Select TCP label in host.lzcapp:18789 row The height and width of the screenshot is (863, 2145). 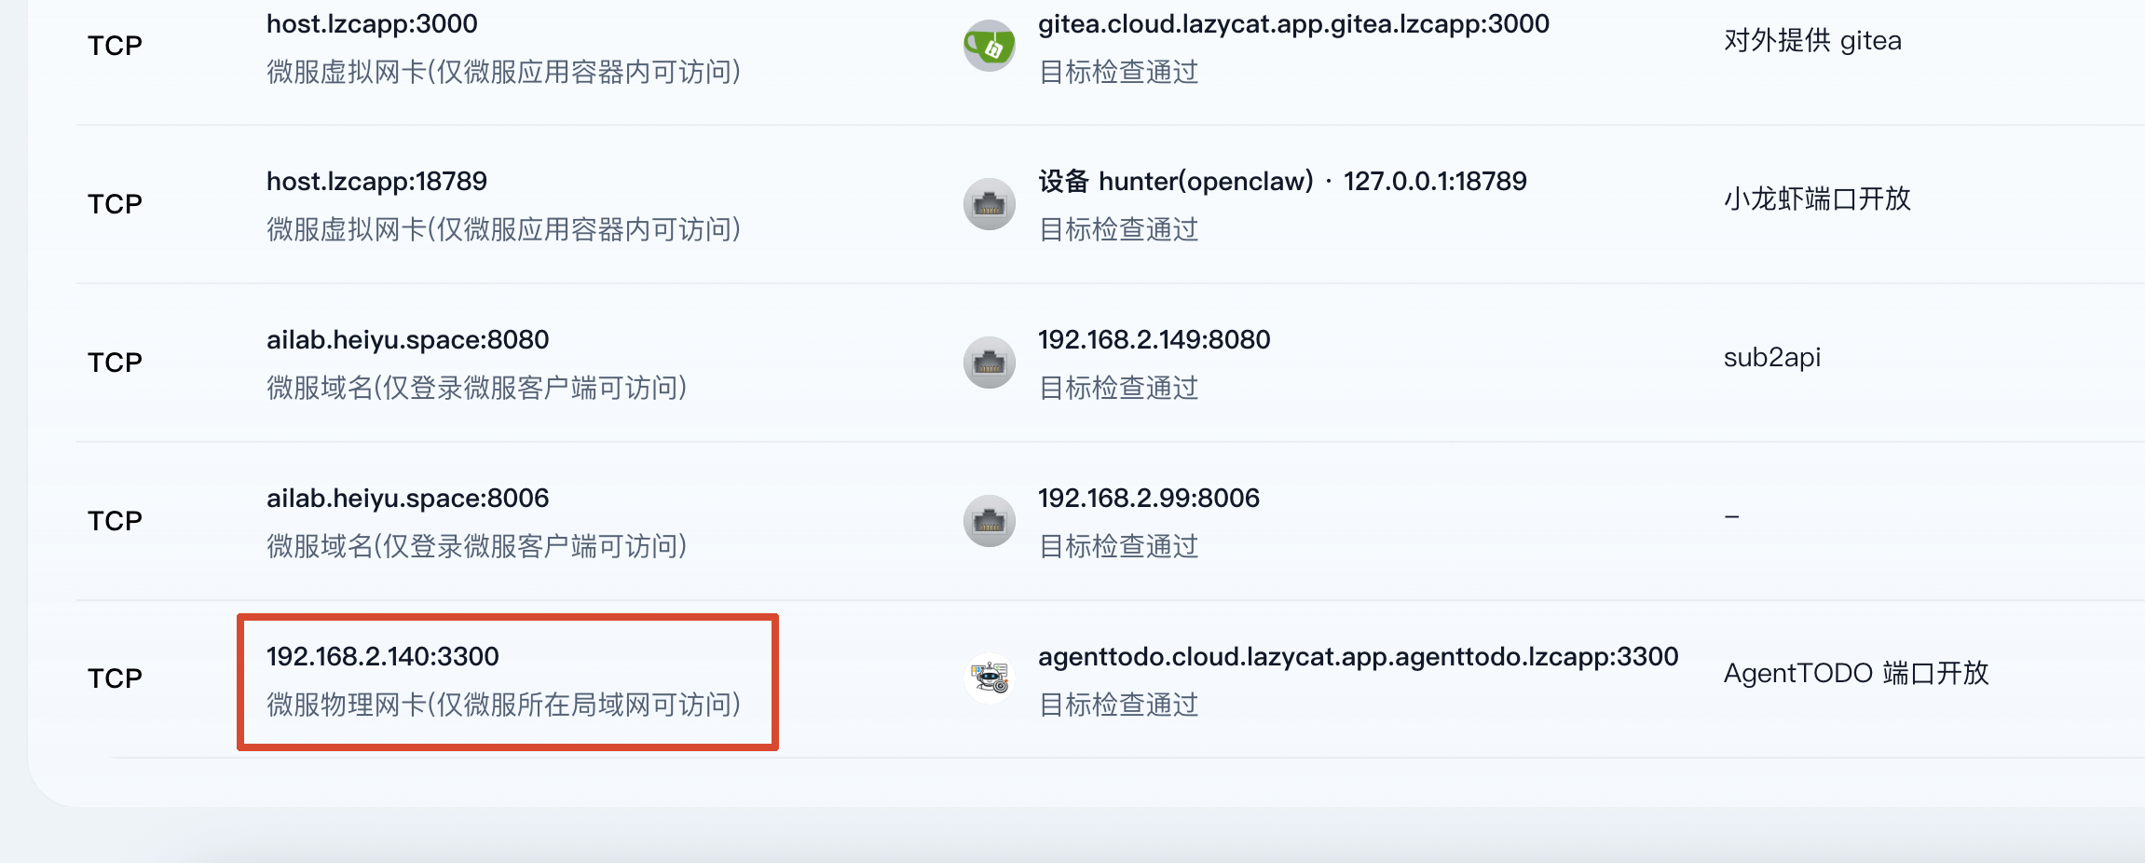click(x=115, y=204)
